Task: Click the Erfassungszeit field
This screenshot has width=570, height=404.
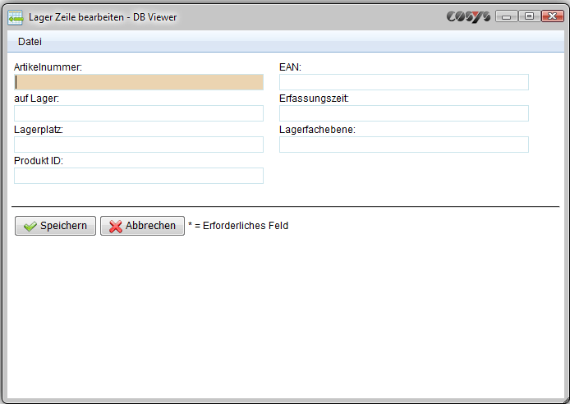Action: [404, 113]
